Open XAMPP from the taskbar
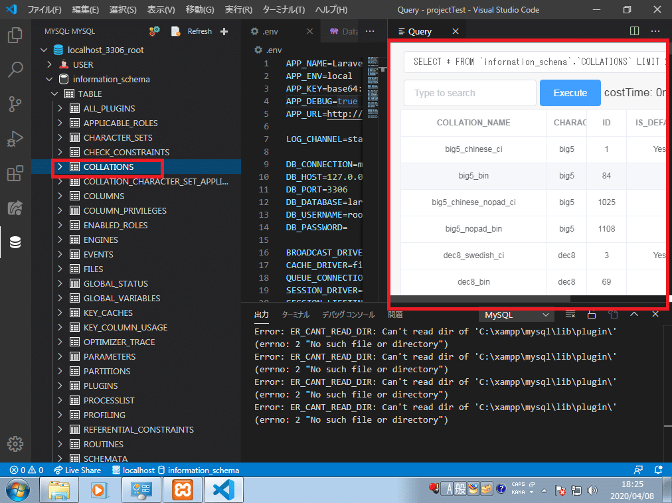This screenshot has width=672, height=503. 182,490
